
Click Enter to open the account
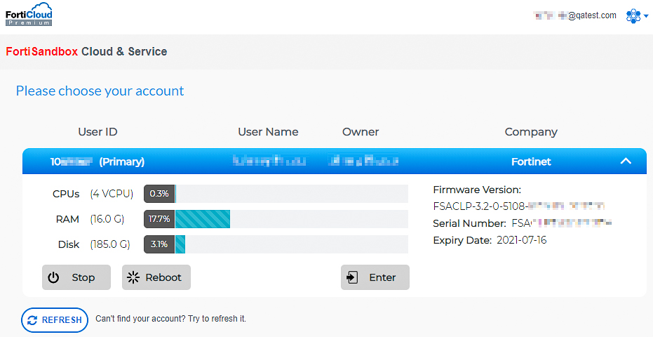375,277
